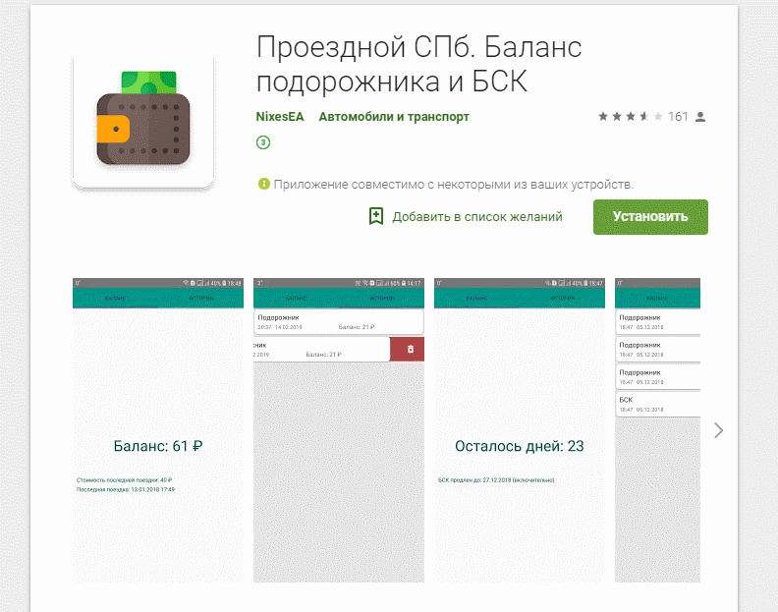
Task: Click the wishlist bookmark icon
Action: point(376,216)
